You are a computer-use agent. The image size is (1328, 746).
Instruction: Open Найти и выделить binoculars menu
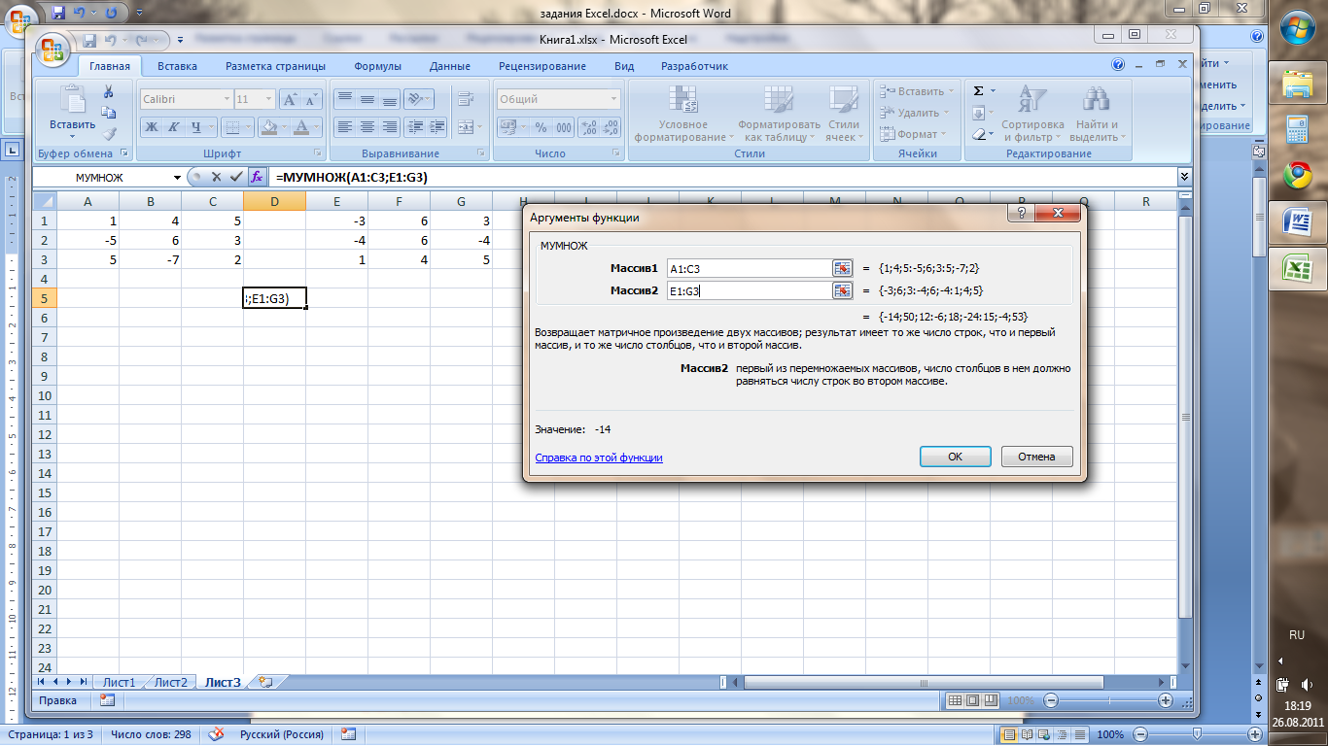(1099, 114)
